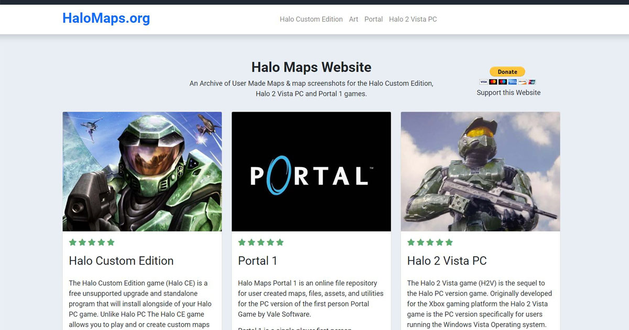The width and height of the screenshot is (629, 330).
Task: Click the Halo Custom Edition heading
Action: (121, 261)
